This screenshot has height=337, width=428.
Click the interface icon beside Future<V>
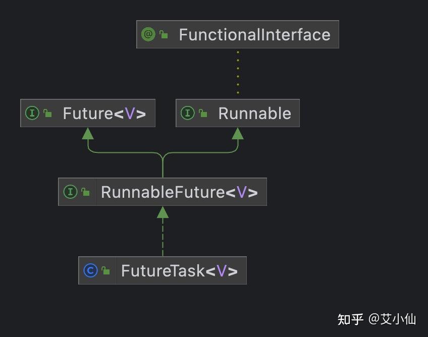32,113
